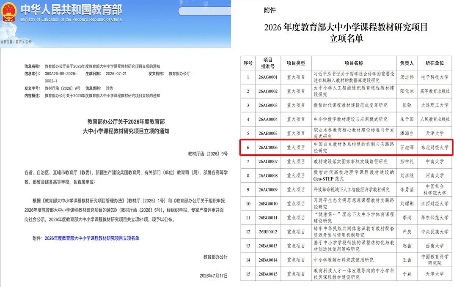The image size is (454, 287).
Task: Click the 负责人 column header
Action: pos(407,63)
